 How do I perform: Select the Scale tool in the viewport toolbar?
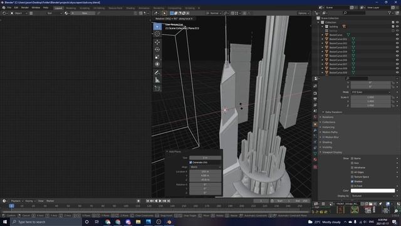[x=157, y=57]
